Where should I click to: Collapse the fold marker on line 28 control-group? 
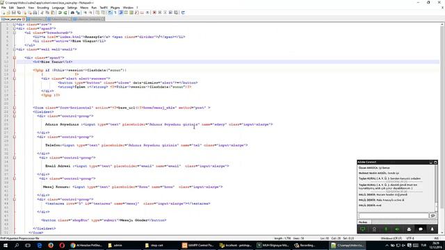(x=14, y=137)
